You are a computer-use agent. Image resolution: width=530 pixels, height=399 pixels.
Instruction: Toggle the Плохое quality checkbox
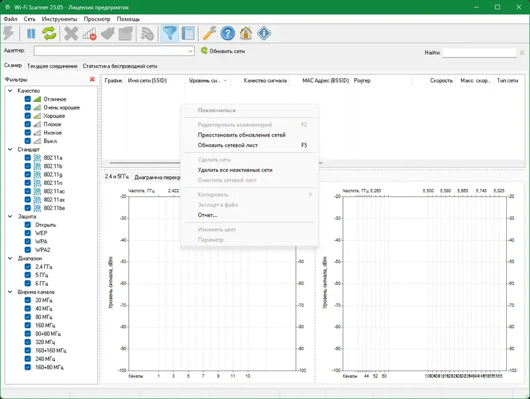pyautogui.click(x=28, y=124)
